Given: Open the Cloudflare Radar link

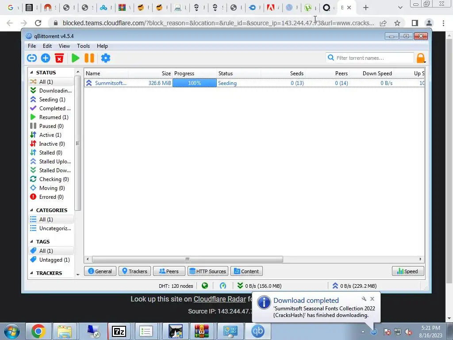Looking at the screenshot, I should pyautogui.click(x=219, y=299).
